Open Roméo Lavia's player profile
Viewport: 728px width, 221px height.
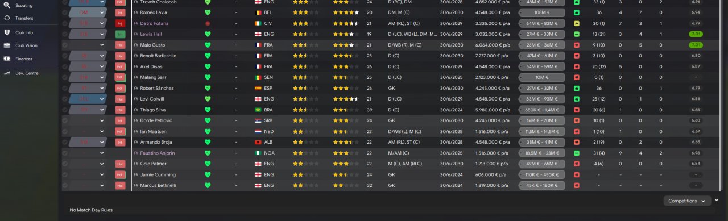coord(154,12)
